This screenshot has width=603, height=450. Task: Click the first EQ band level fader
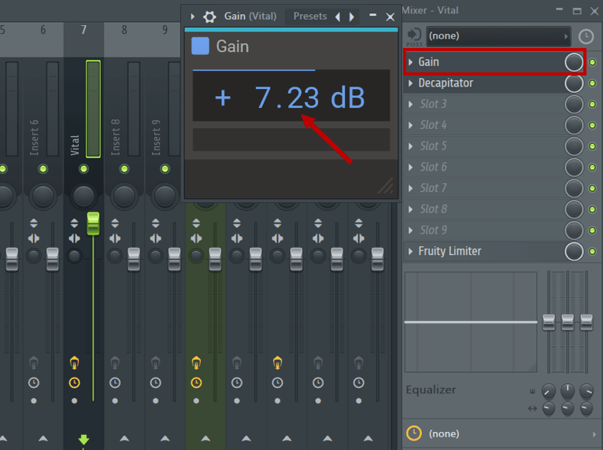(549, 322)
